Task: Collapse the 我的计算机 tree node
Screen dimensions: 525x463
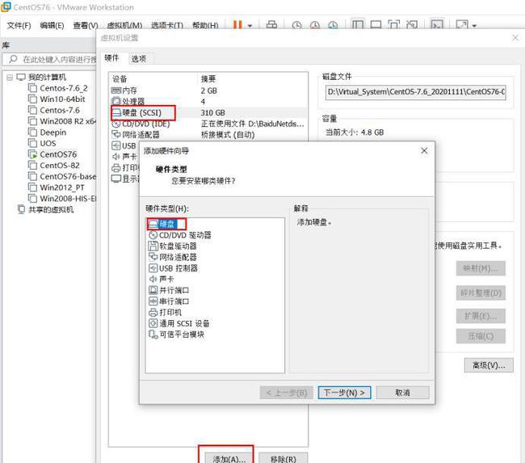Action: coord(10,78)
